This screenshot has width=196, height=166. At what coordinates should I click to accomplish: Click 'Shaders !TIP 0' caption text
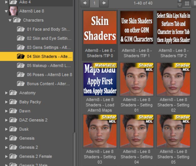[x=100, y=56]
